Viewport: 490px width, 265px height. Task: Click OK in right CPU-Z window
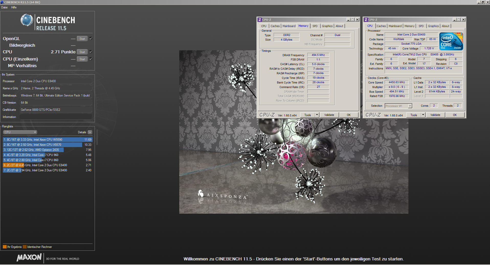455,115
